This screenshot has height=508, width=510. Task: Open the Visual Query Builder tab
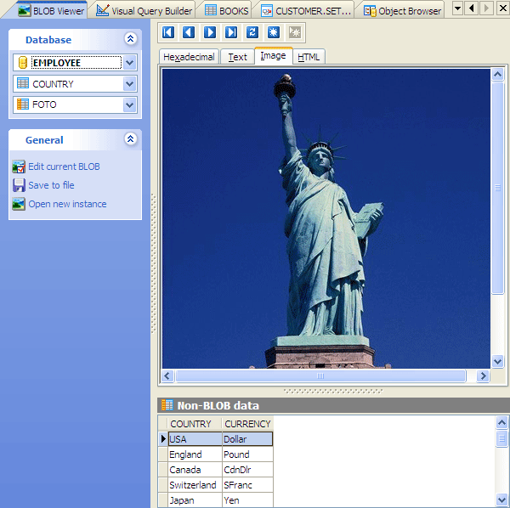[x=144, y=11]
